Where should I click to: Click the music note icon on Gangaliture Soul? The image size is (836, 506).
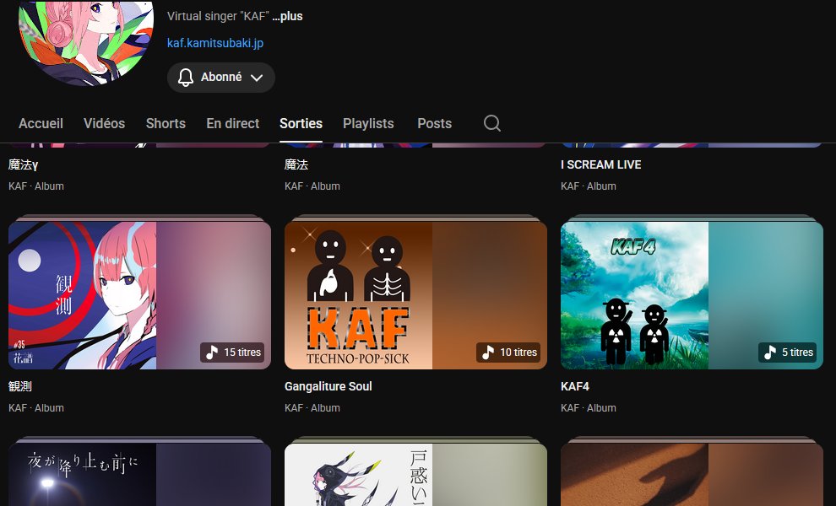pyautogui.click(x=488, y=352)
